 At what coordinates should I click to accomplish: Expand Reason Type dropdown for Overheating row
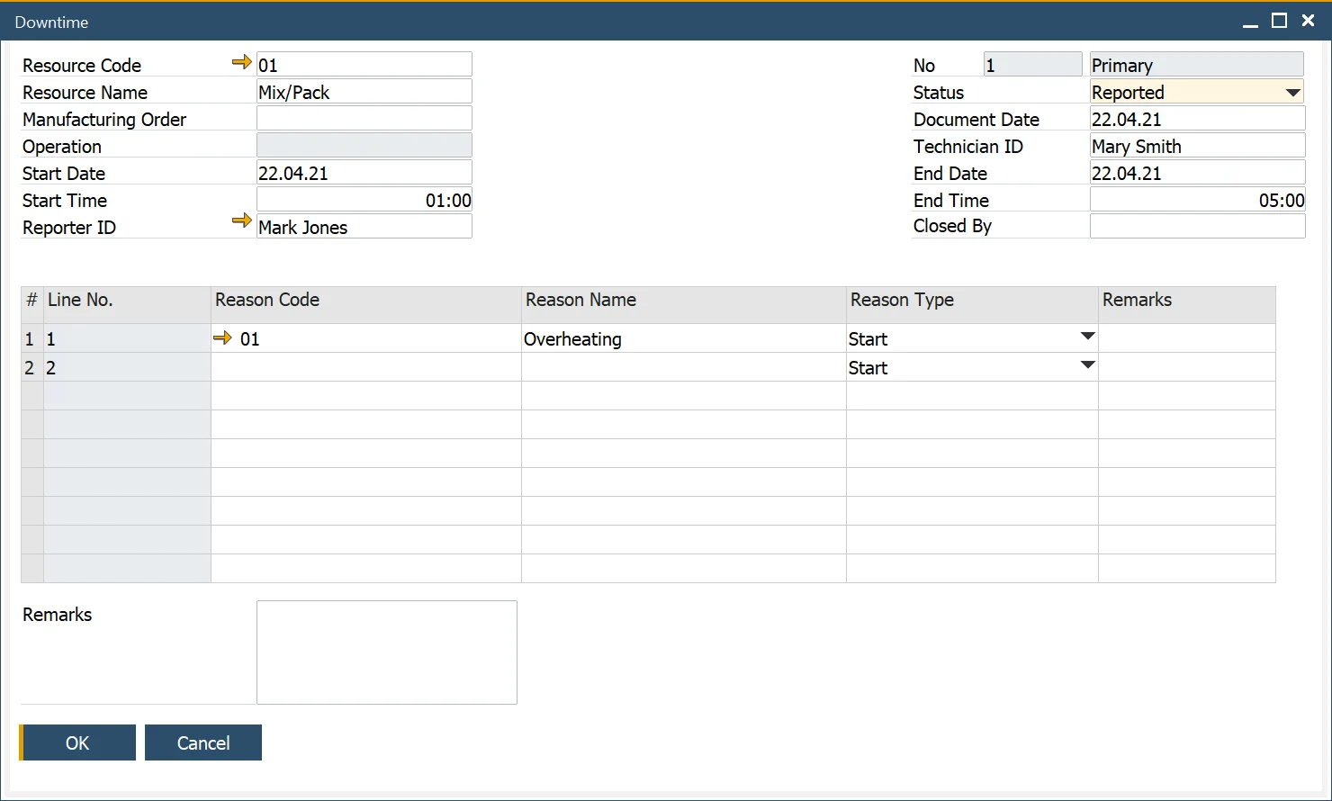tap(1087, 337)
